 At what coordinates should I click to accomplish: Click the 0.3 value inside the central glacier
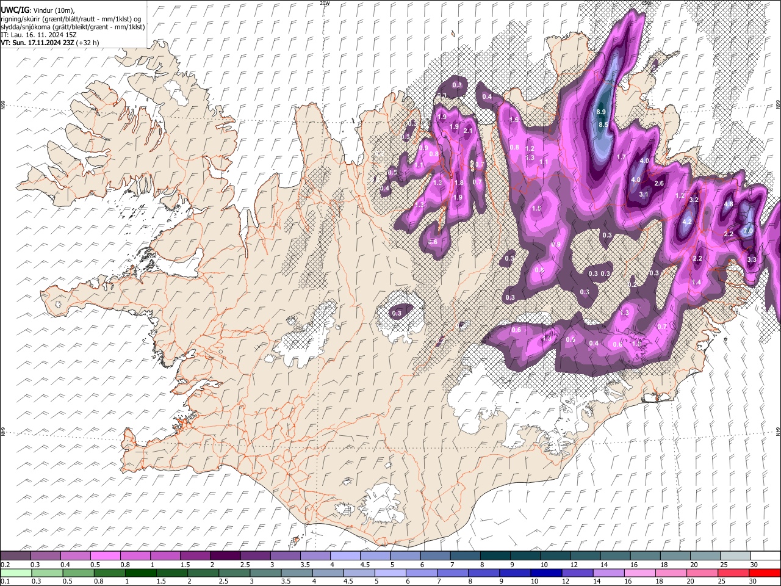click(397, 313)
